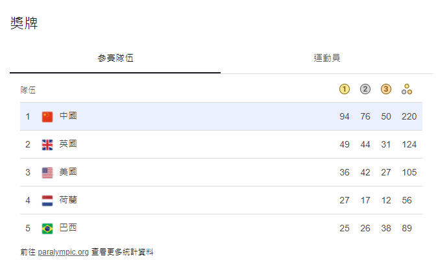The image size is (438, 269).
Task: Click the gold medal column icon
Action: [345, 89]
